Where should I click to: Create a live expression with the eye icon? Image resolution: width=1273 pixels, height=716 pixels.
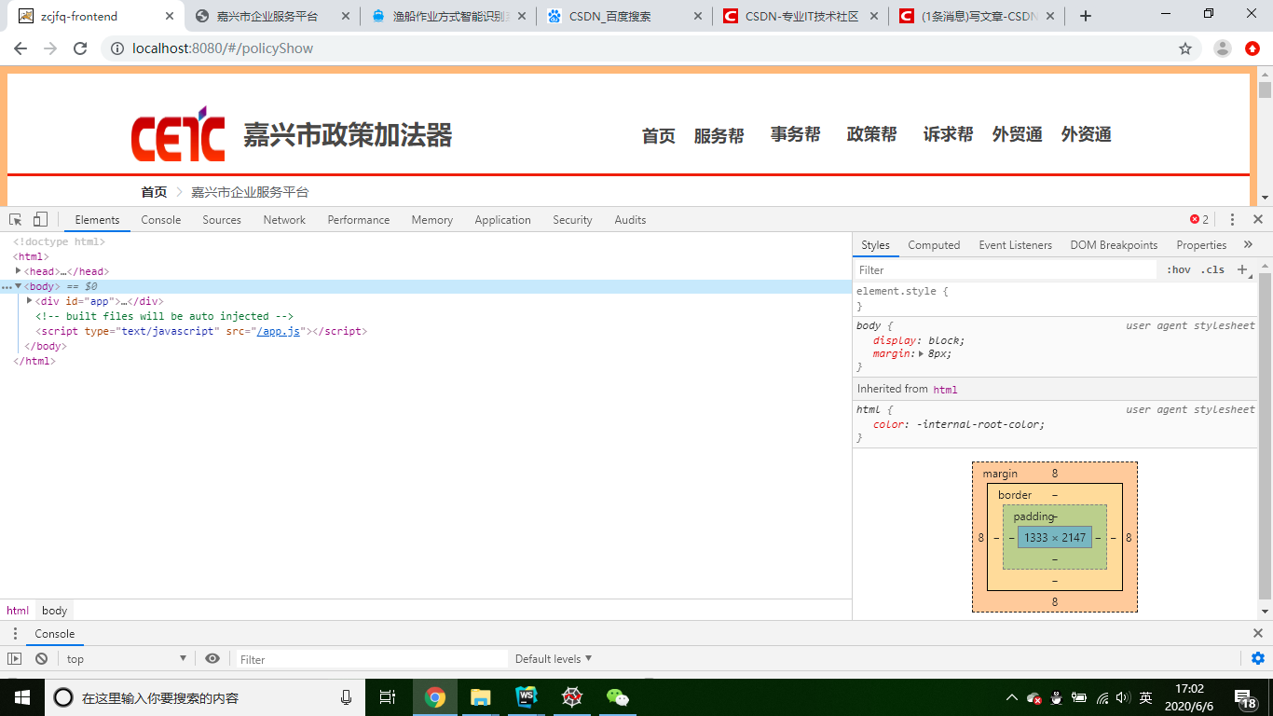point(212,658)
